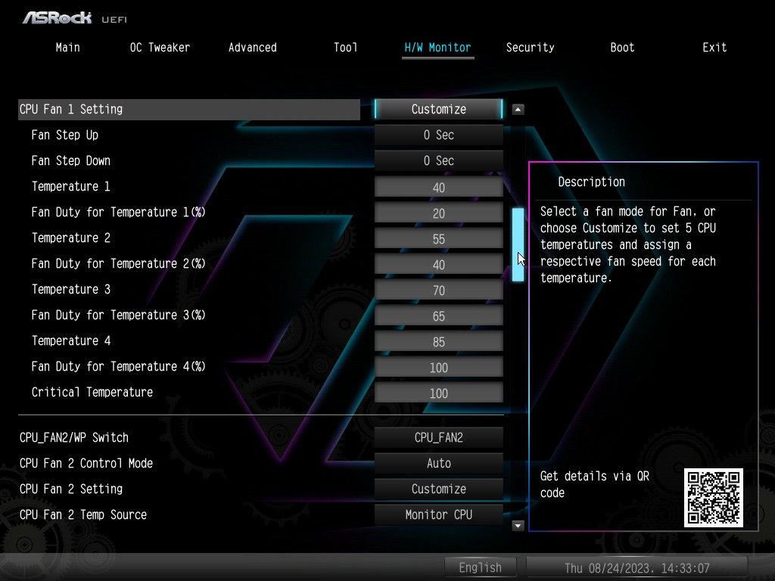Go to the Tool tab
The width and height of the screenshot is (775, 581).
pyautogui.click(x=345, y=48)
